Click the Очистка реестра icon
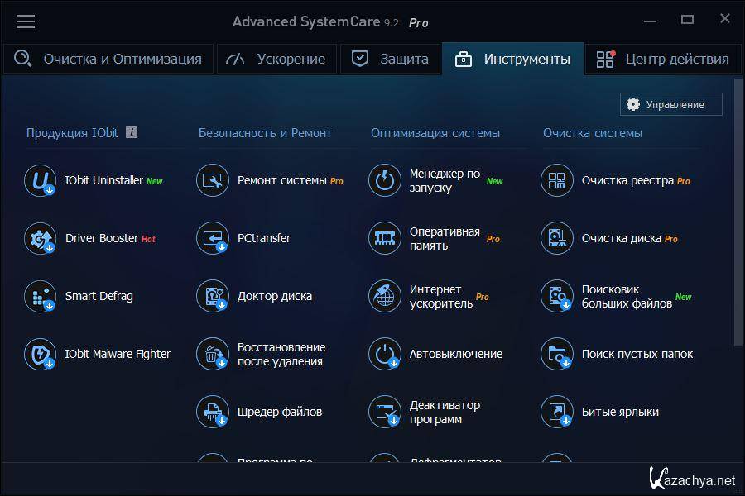This screenshot has width=745, height=496. [x=556, y=180]
